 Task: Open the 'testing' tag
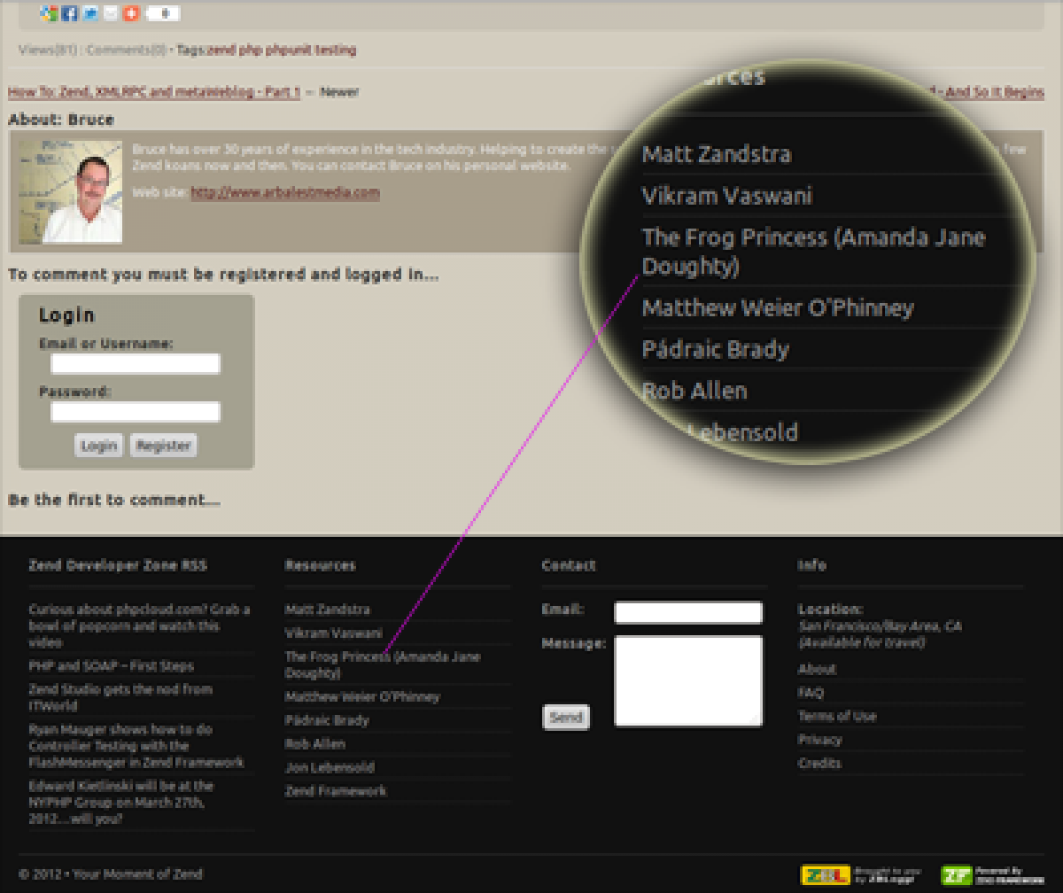click(337, 50)
